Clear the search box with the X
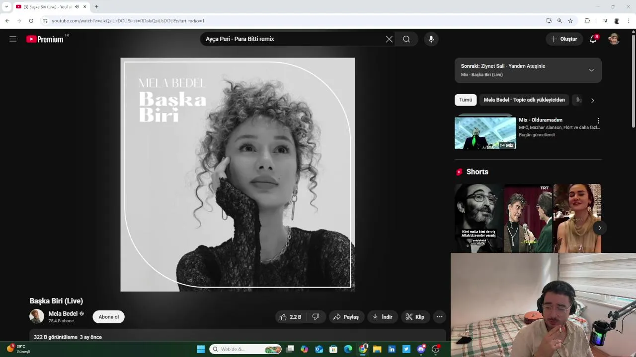The height and width of the screenshot is (357, 636). [389, 39]
